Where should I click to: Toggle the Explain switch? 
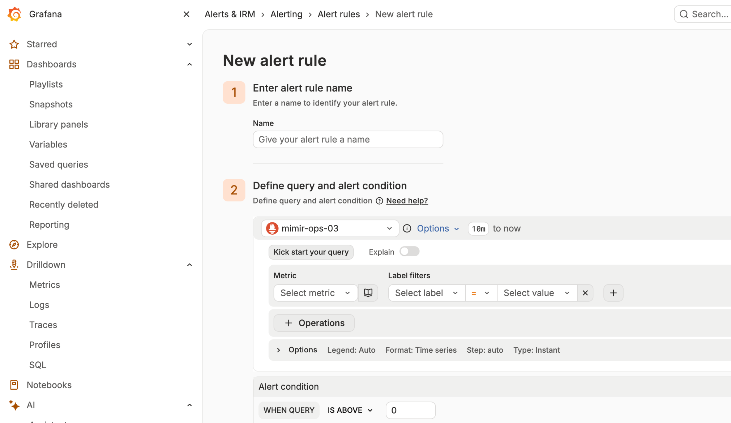(409, 252)
